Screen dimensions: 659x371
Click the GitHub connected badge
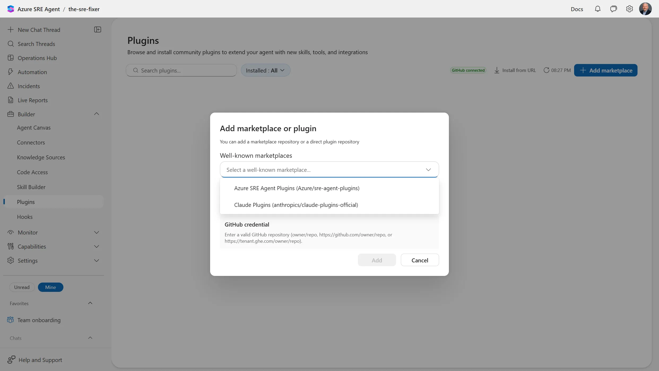468,70
